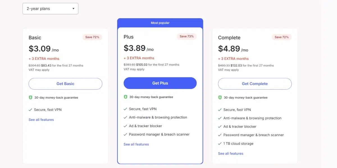Click the Get Complete button
This screenshot has width=337, height=168.
(x=255, y=84)
